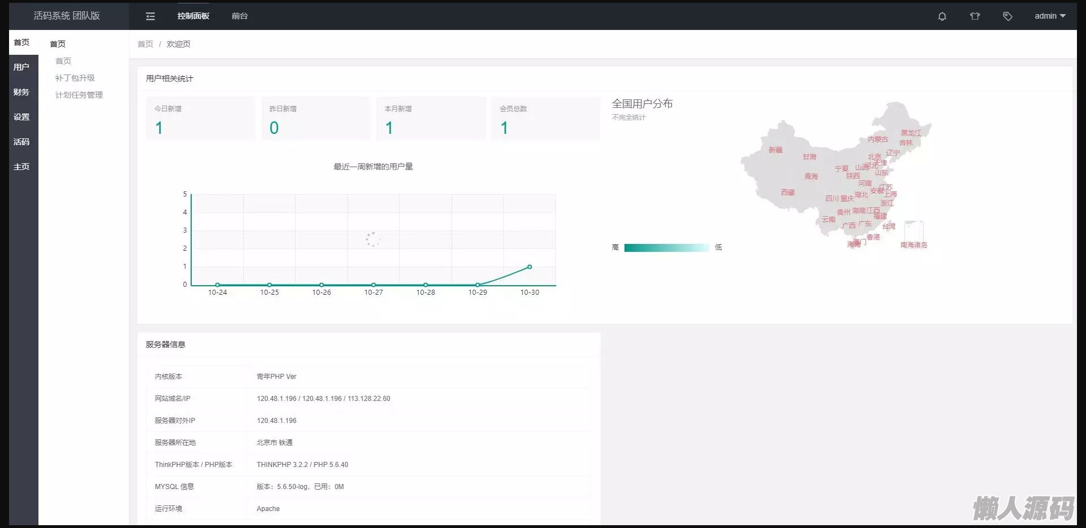
Task: Go to 主页 in sidebar
Action: pos(21,167)
